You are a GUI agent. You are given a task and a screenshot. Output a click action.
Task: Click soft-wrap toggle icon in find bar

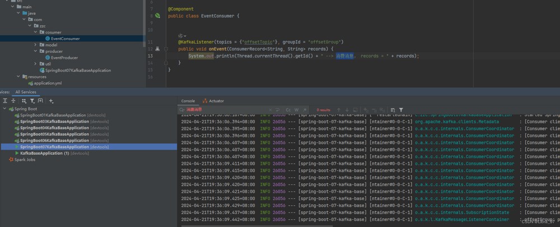[x=393, y=110]
